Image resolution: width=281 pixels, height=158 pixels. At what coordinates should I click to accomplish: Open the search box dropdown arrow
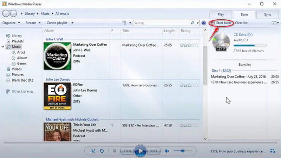point(198,23)
